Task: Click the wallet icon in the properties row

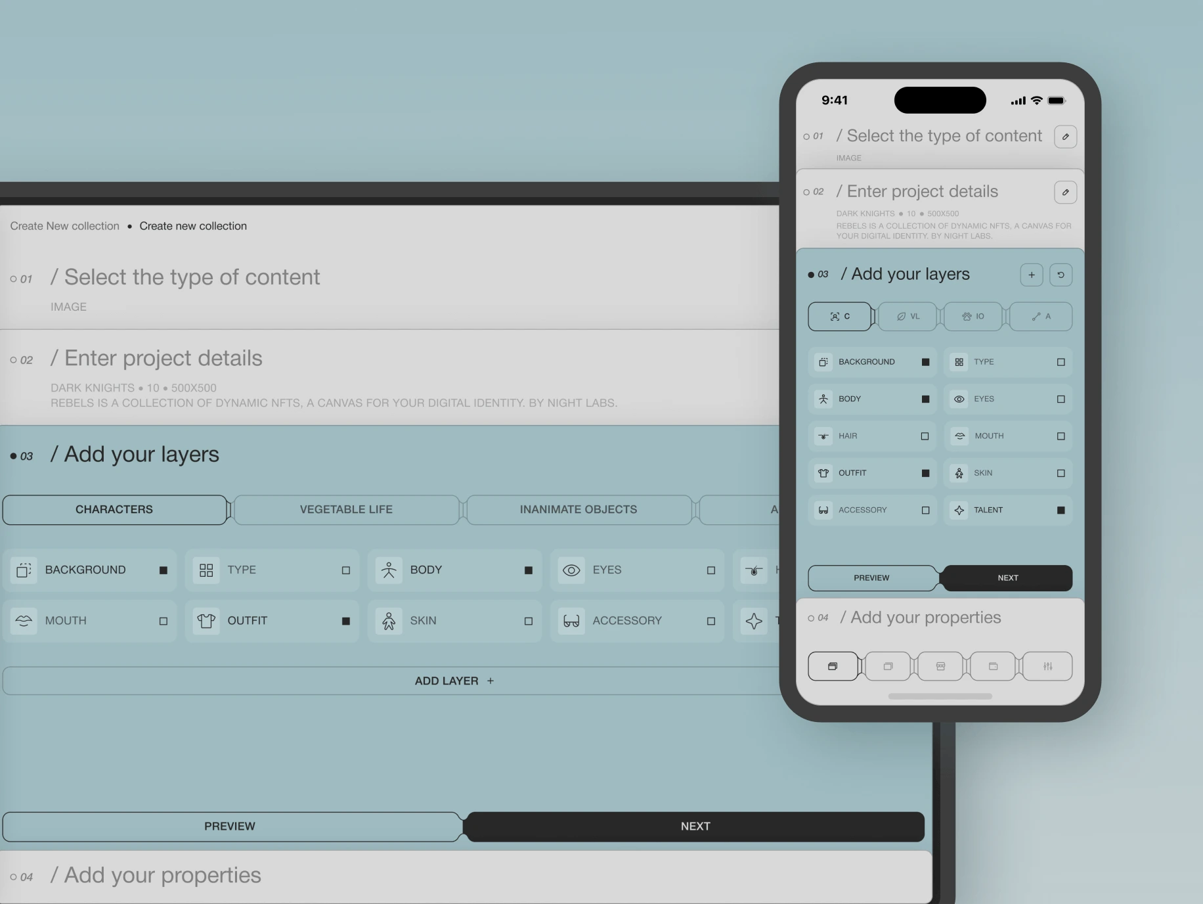Action: (x=993, y=666)
